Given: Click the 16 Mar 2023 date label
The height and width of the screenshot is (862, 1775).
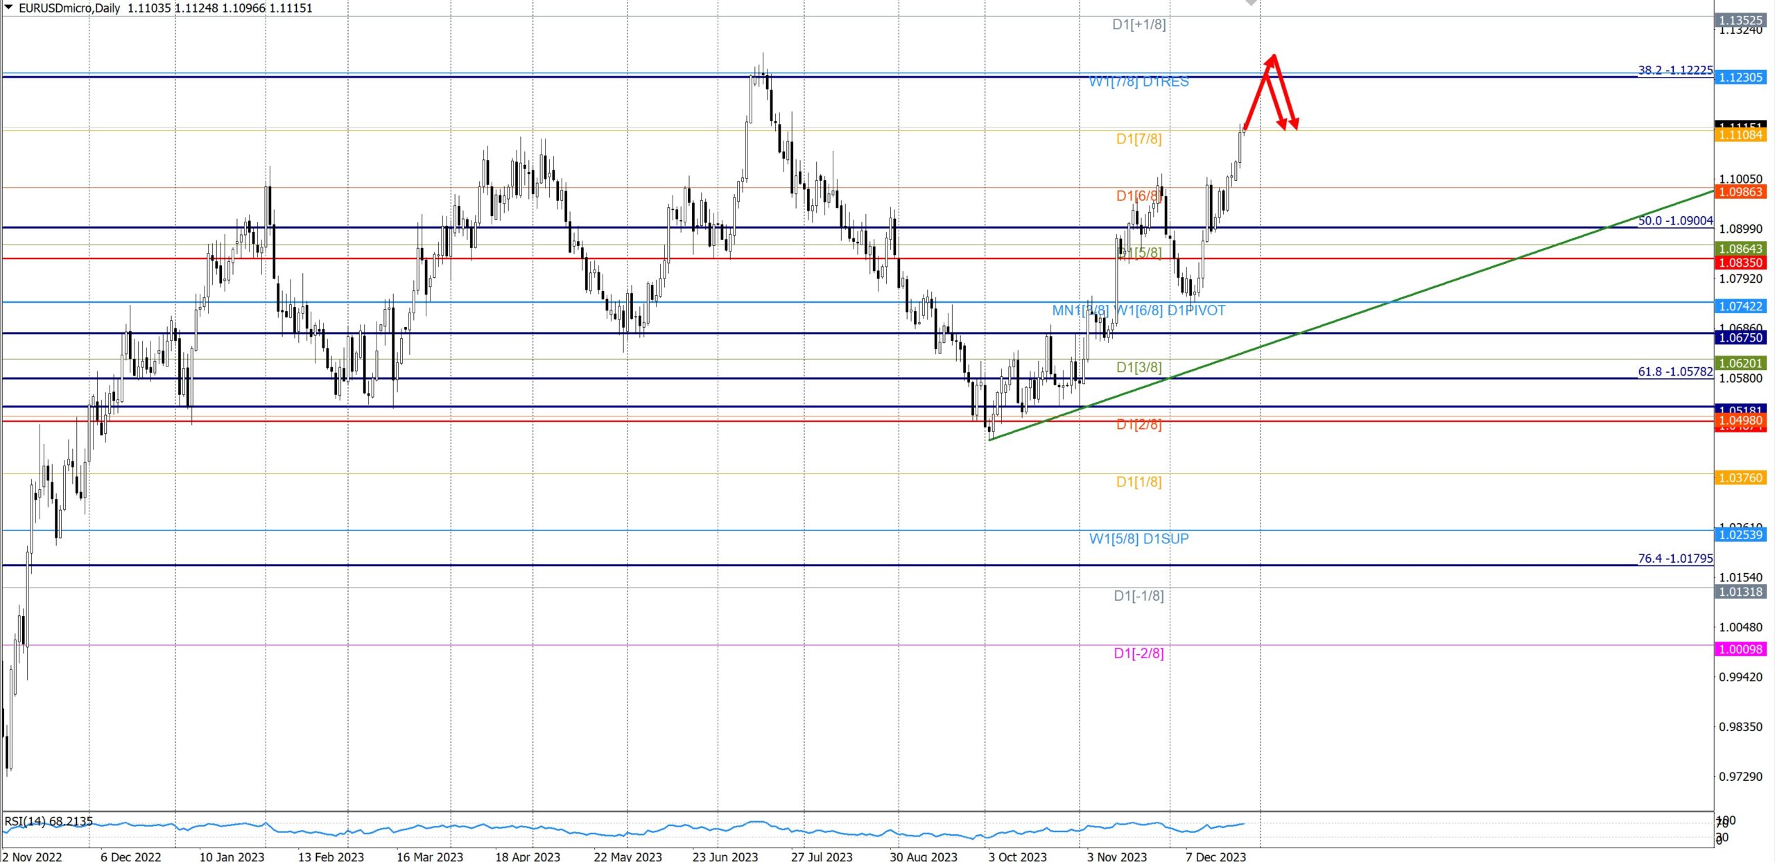Looking at the screenshot, I should click(430, 856).
